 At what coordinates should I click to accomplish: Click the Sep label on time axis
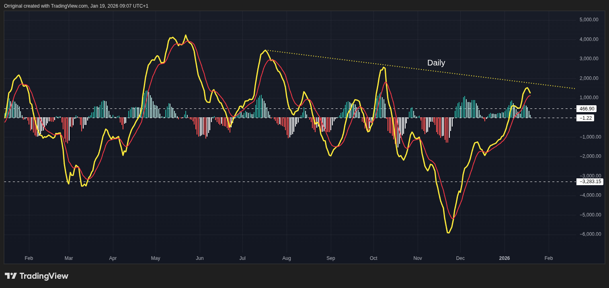(331, 258)
